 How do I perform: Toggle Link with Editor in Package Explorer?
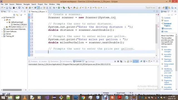(x=17, y=15)
